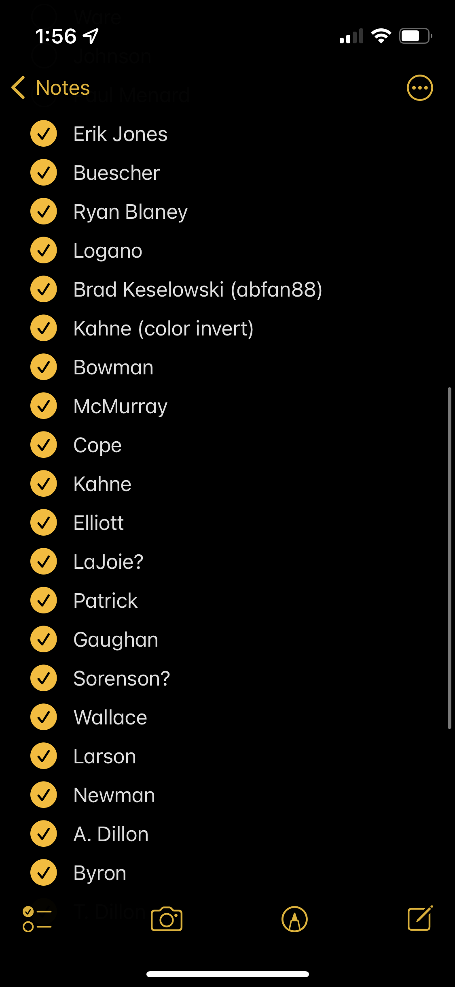The width and height of the screenshot is (455, 987).
Task: Tap the back chevron arrow
Action: [18, 88]
